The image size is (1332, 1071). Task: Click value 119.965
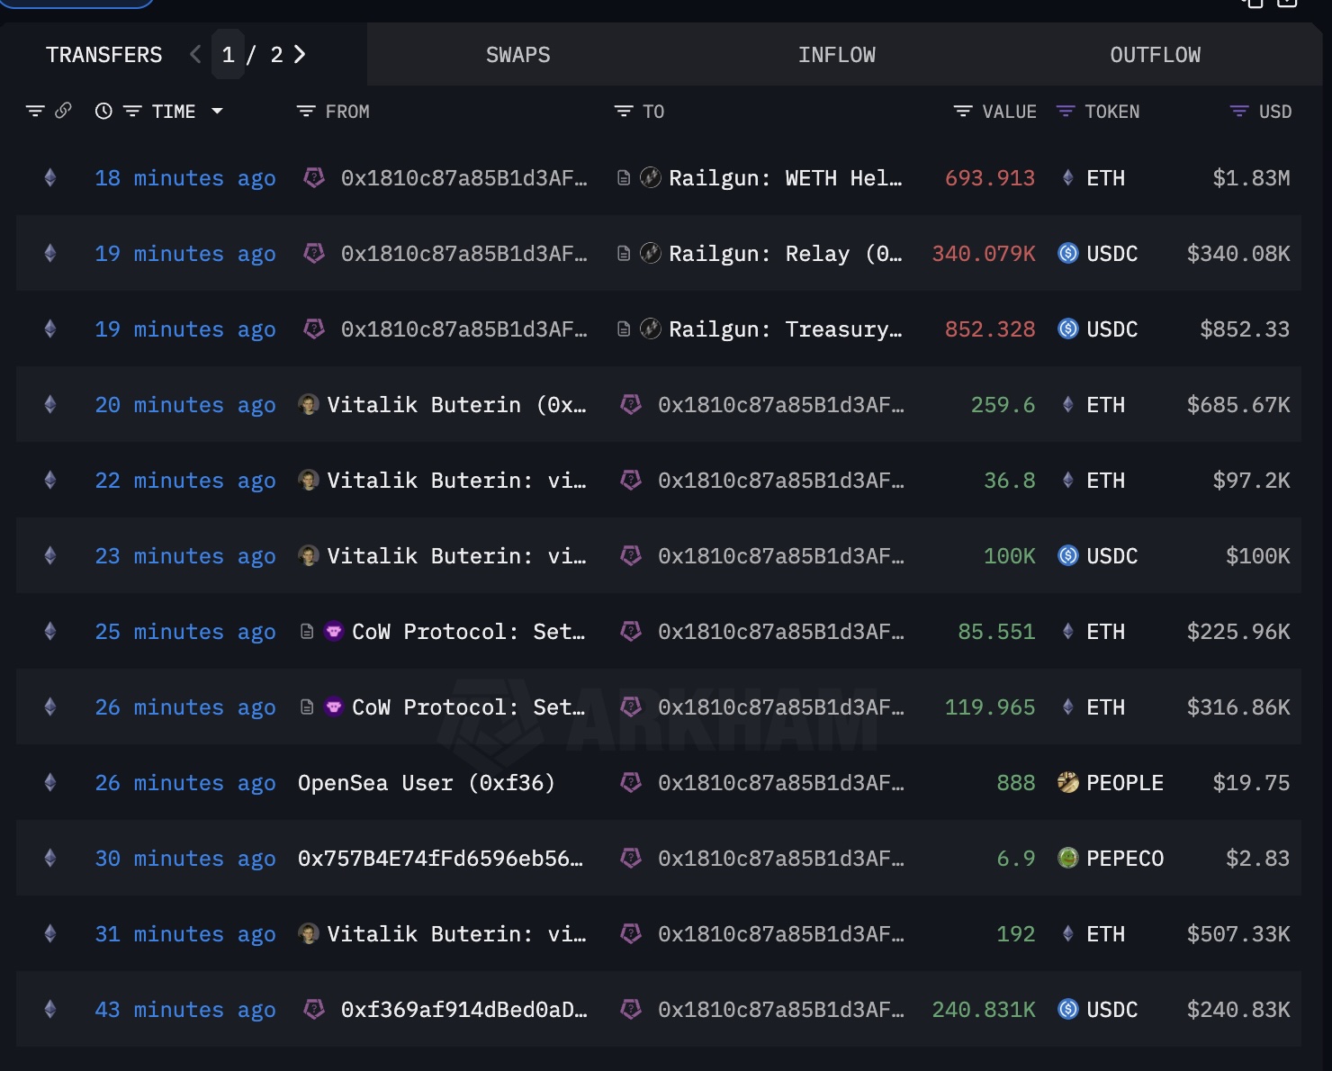(x=990, y=707)
